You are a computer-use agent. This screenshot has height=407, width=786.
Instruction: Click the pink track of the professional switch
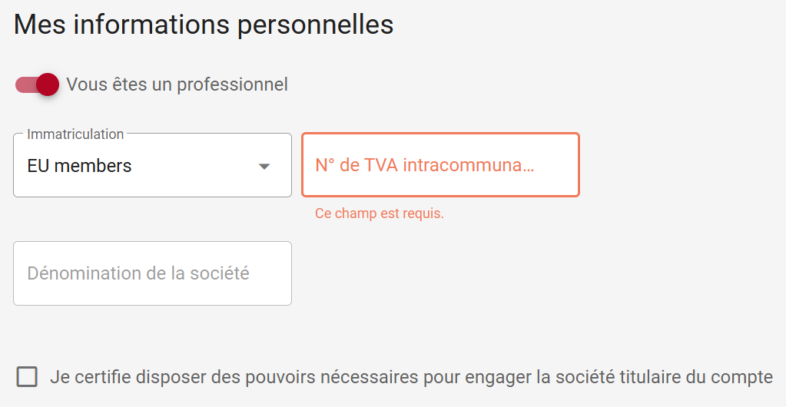point(23,84)
